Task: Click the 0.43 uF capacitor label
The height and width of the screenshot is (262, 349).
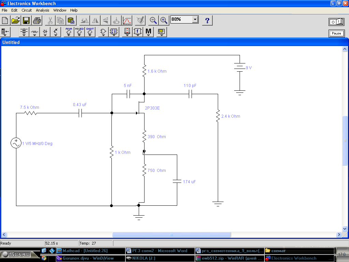Action: click(x=80, y=105)
